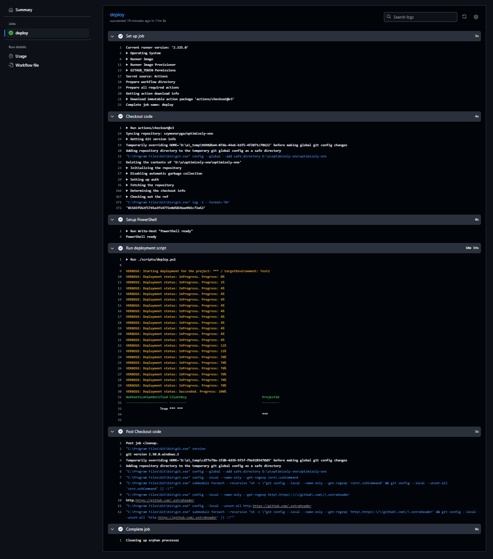Collapse the Set up job step

pyautogui.click(x=112, y=36)
